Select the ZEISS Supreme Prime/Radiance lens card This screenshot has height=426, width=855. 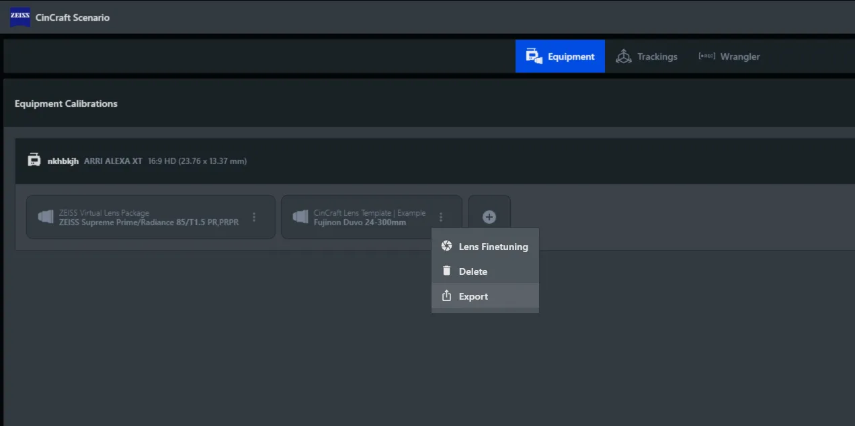pyautogui.click(x=151, y=217)
